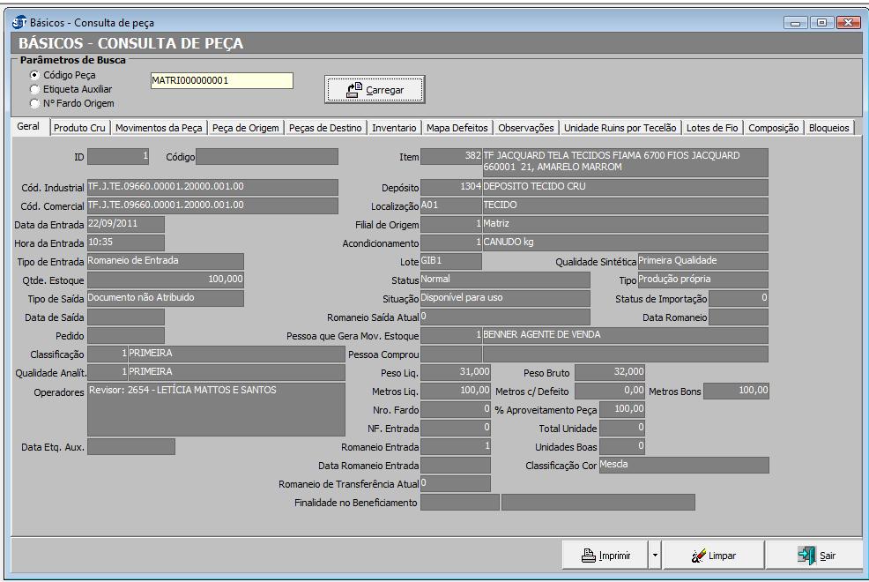The width and height of the screenshot is (869, 582).
Task: Maximize the window
Action: 823,22
